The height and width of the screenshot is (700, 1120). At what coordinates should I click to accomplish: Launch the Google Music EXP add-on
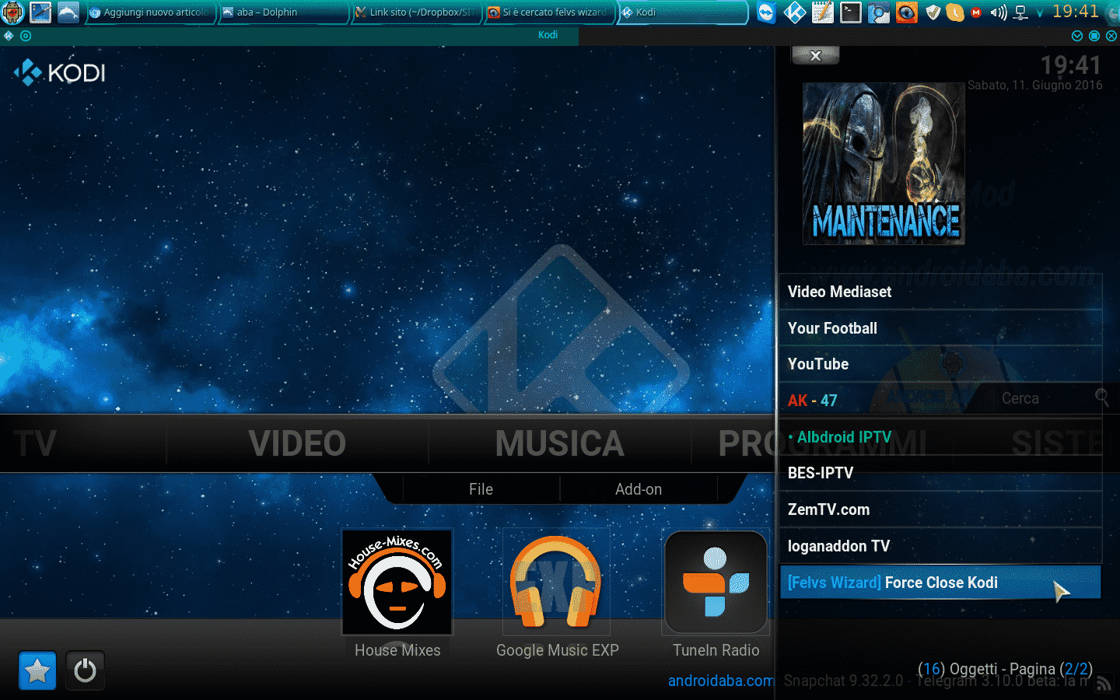[x=556, y=583]
